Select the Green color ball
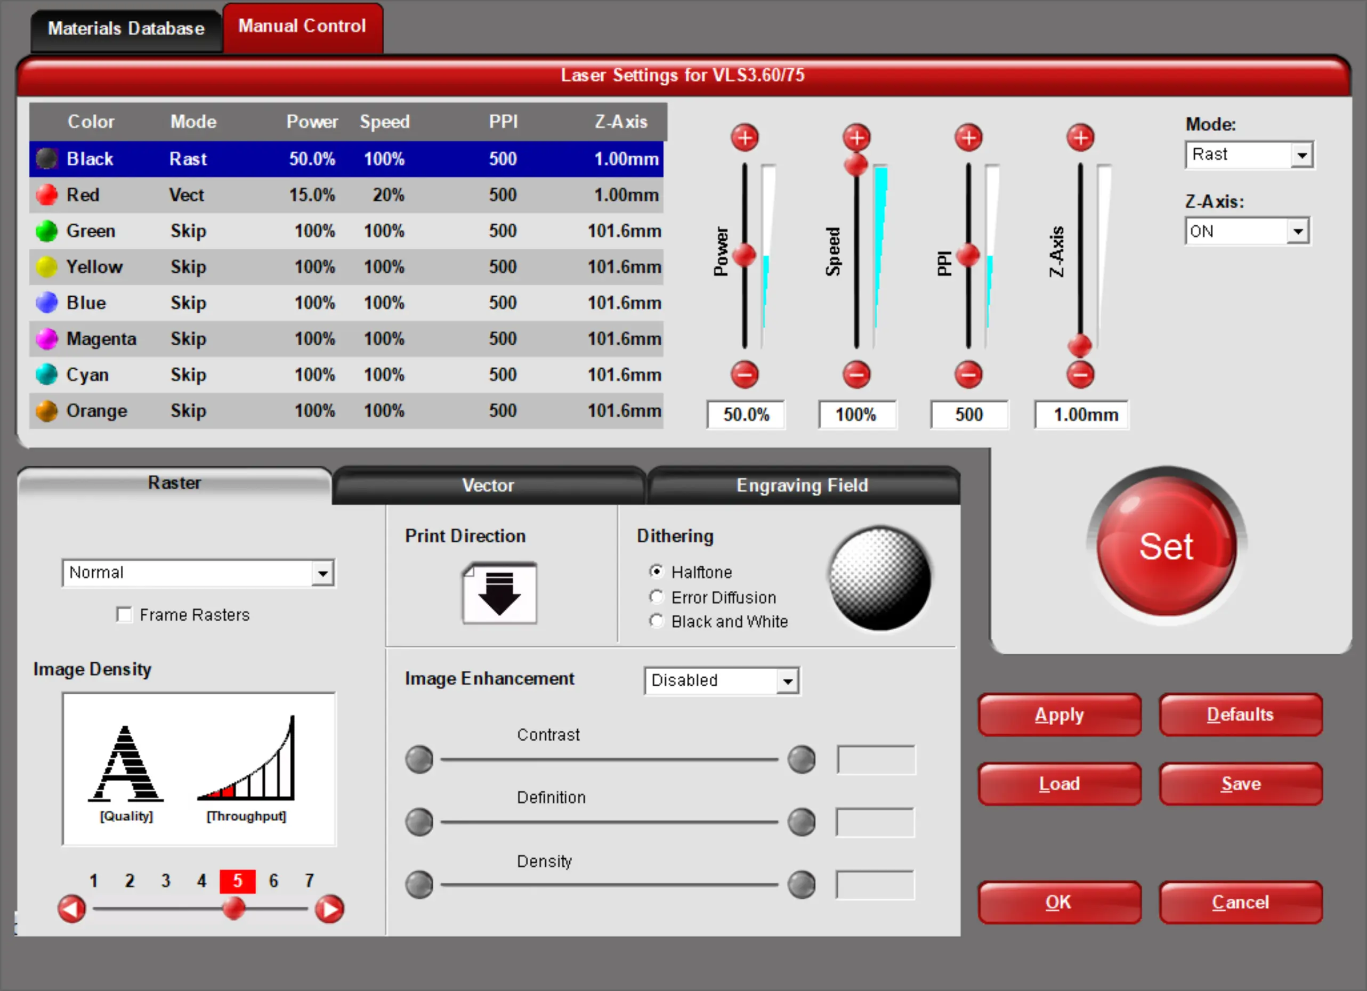 point(46,231)
